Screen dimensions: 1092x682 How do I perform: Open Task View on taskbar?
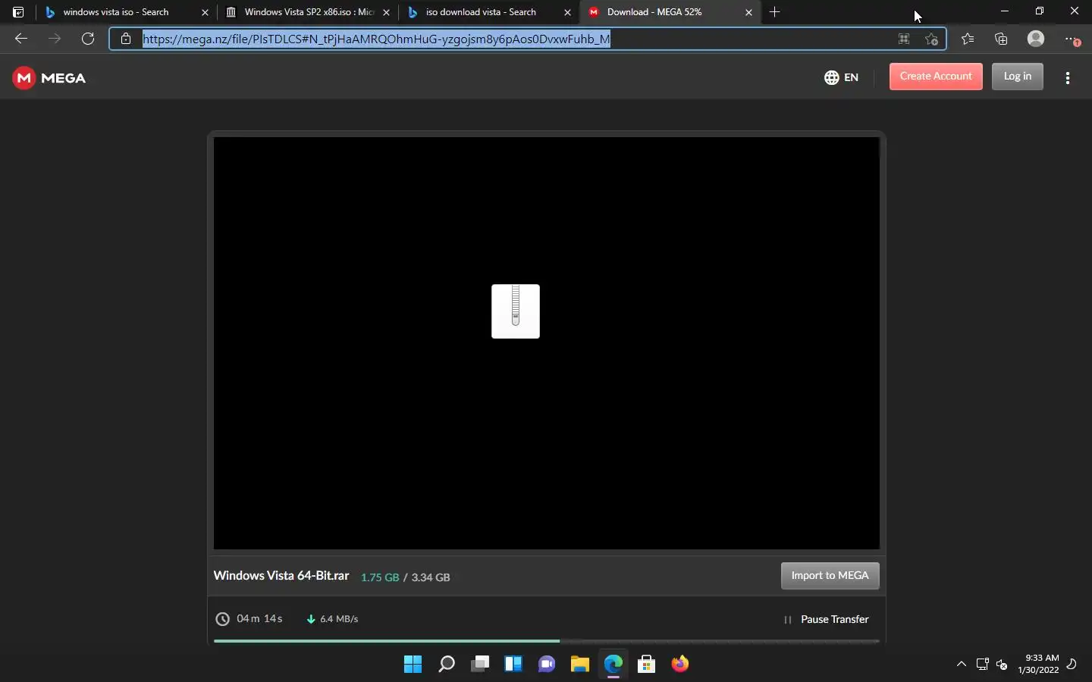click(x=480, y=665)
